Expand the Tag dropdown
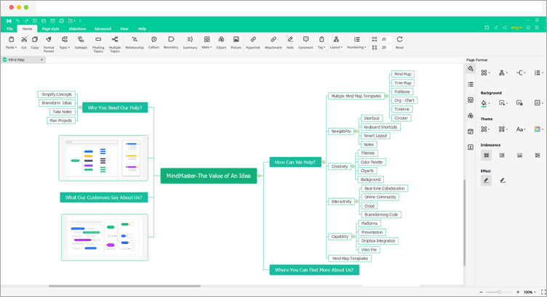The width and height of the screenshot is (547, 297). click(322, 42)
